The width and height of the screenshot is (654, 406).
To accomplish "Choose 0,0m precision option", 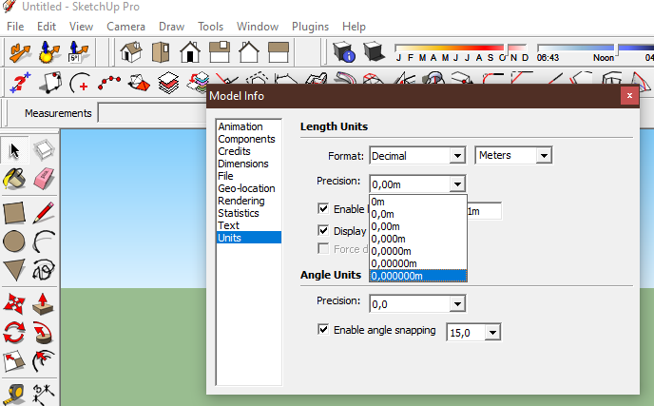I will pyautogui.click(x=418, y=214).
